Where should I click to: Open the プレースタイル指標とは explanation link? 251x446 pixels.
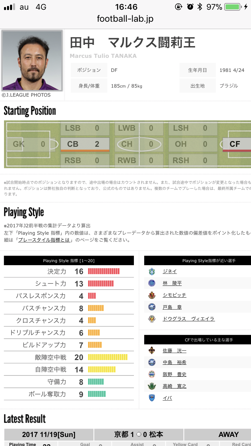(x=45, y=240)
